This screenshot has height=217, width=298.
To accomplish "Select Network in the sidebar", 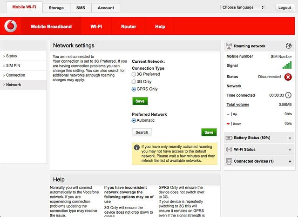I will [23, 85].
